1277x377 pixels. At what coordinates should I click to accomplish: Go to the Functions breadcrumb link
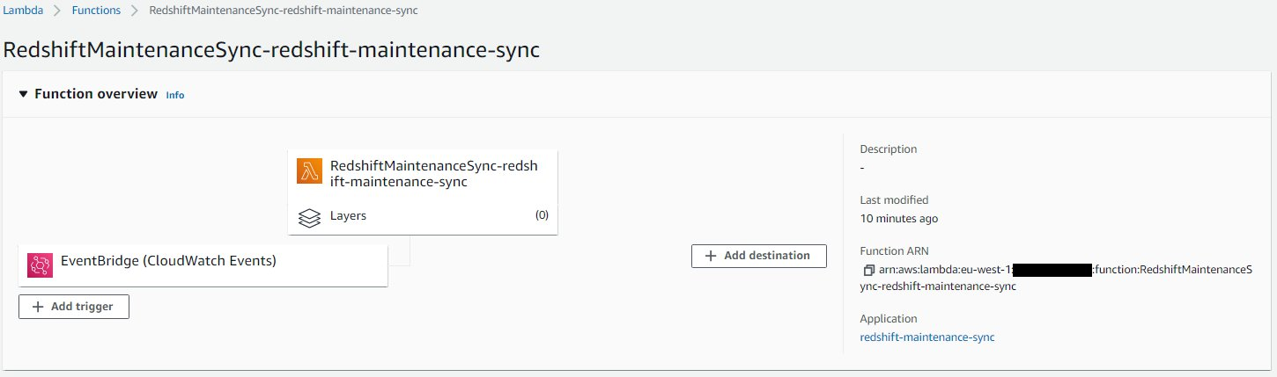click(x=96, y=11)
